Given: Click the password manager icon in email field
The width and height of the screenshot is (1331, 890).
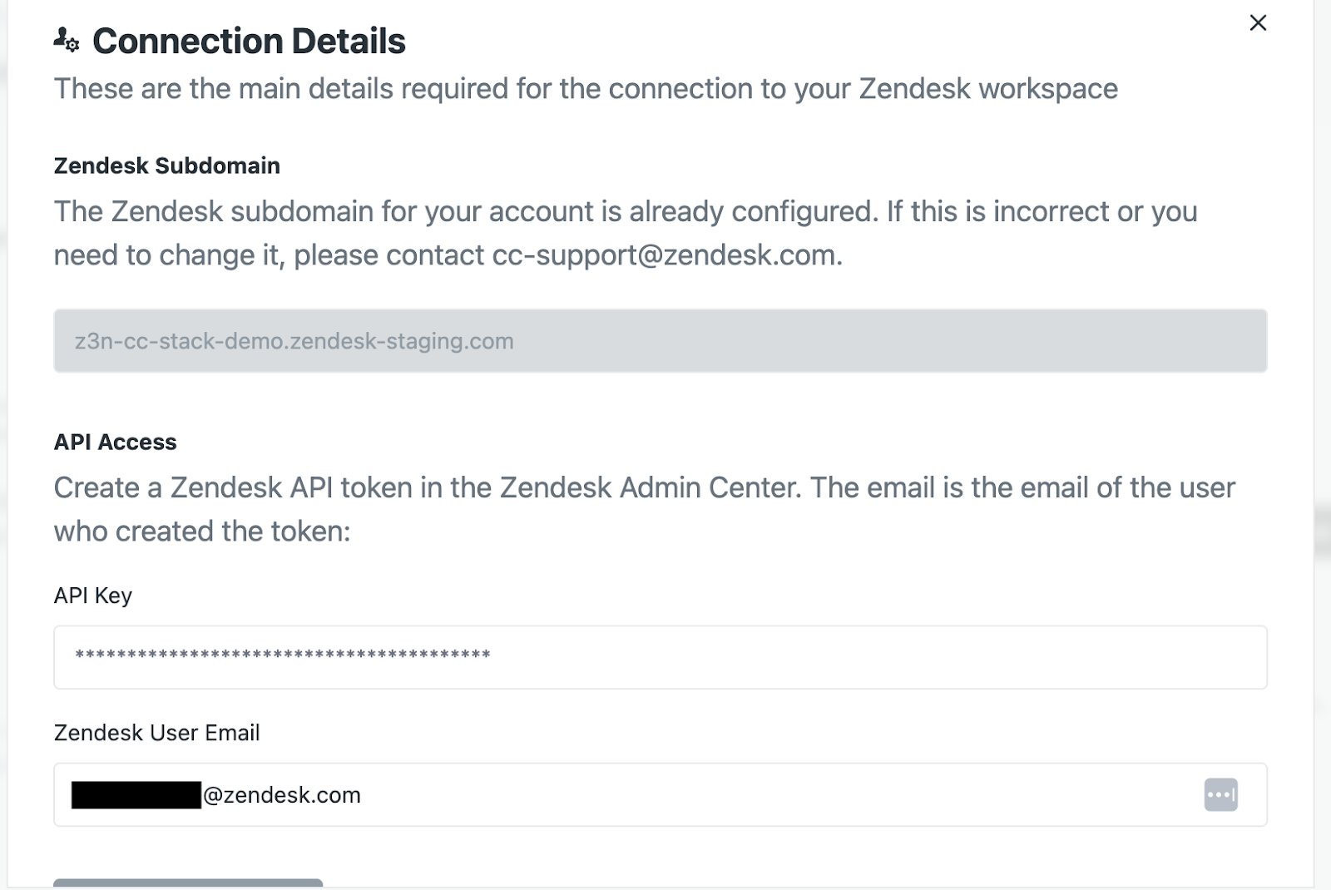Looking at the screenshot, I should 1220,794.
